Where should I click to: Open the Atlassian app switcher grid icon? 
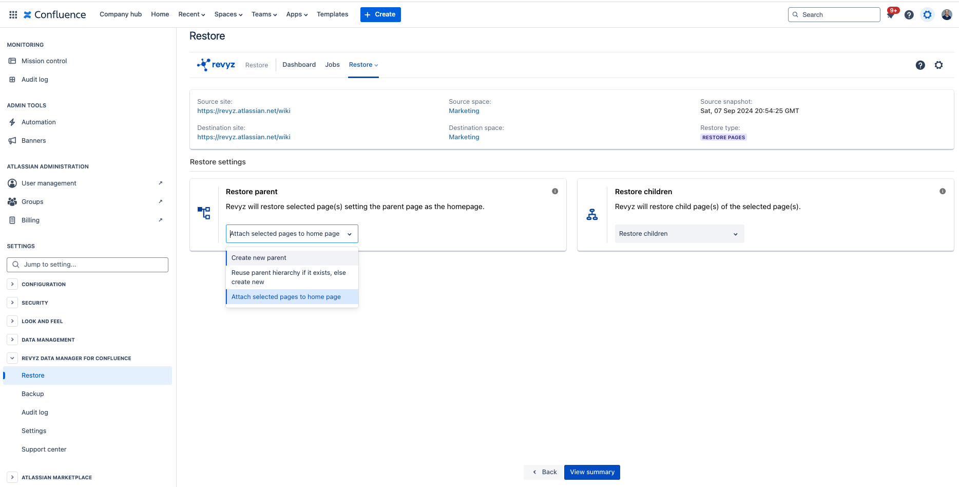(x=13, y=14)
